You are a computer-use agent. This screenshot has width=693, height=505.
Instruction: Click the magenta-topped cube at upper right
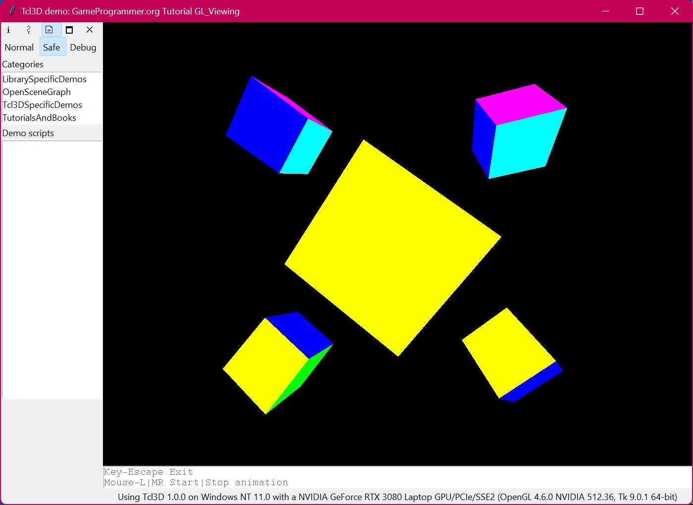coord(519,131)
